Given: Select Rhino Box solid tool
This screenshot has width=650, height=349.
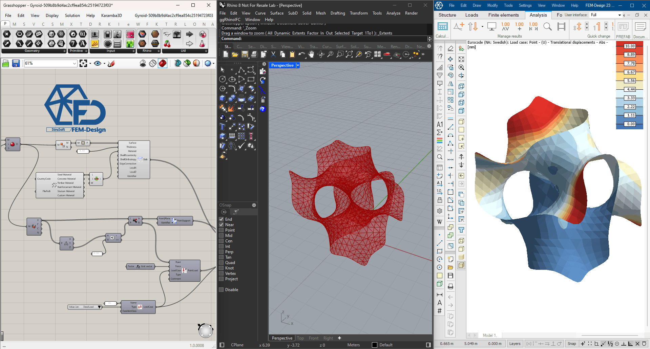Looking at the screenshot, I should point(223,98).
